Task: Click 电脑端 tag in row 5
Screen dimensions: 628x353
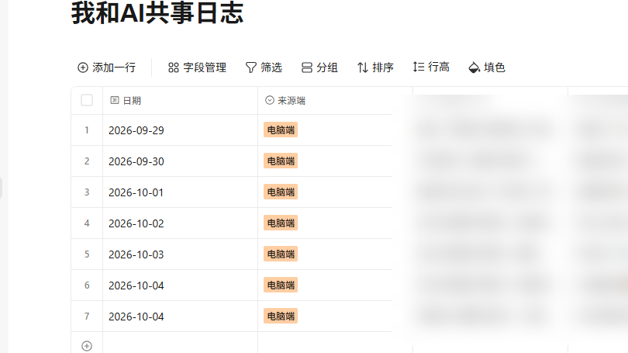Action: [x=281, y=254]
